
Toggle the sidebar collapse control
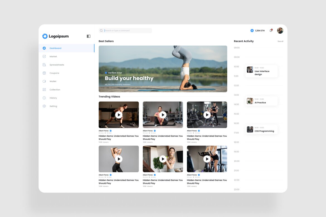[x=88, y=36]
